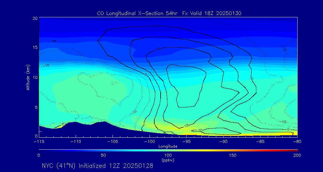Click the Altitude (km) axis label
This screenshot has height=172, width=323.
(28, 77)
